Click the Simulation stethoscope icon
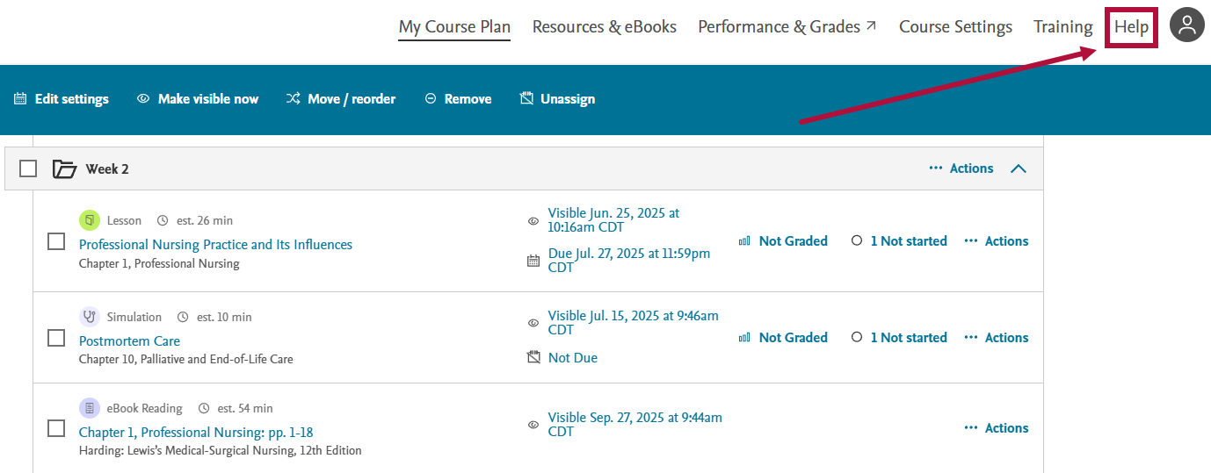The width and height of the screenshot is (1211, 473). pyautogui.click(x=90, y=317)
